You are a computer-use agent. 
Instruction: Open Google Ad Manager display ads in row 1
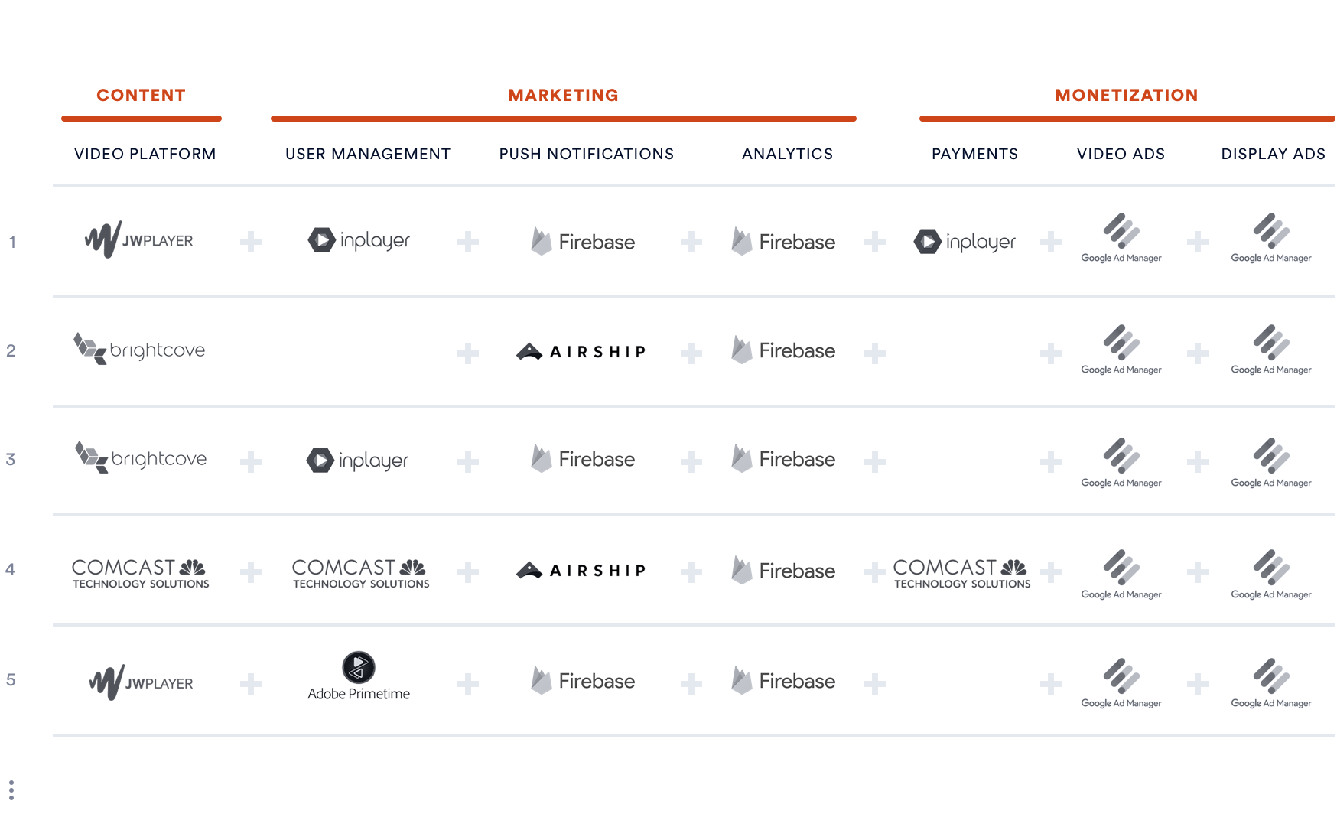(1271, 239)
